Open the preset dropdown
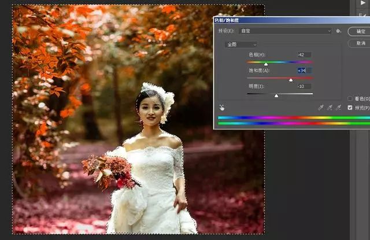This screenshot has height=240, width=370. tap(285, 31)
